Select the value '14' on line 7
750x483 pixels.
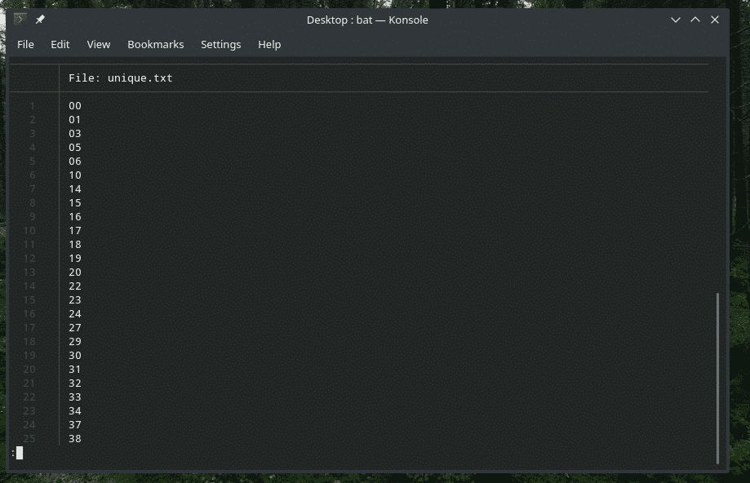[x=75, y=189]
